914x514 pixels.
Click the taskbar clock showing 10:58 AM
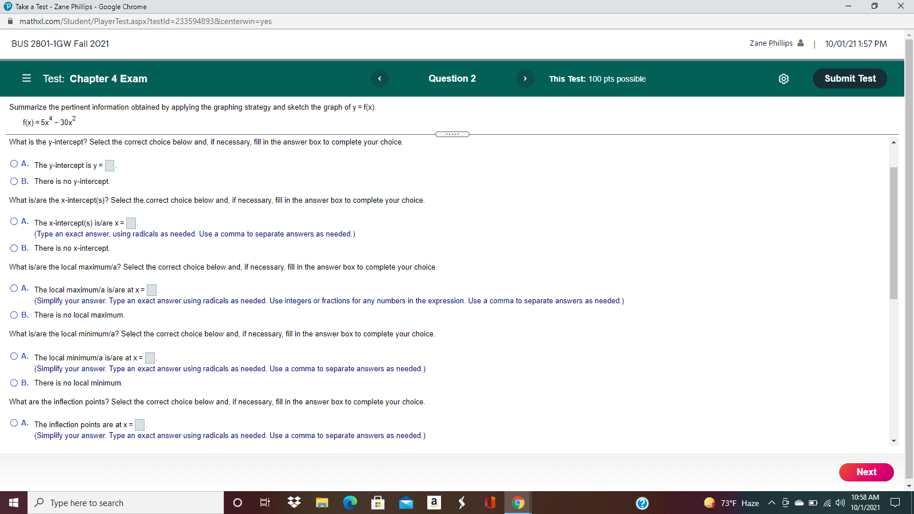865,503
